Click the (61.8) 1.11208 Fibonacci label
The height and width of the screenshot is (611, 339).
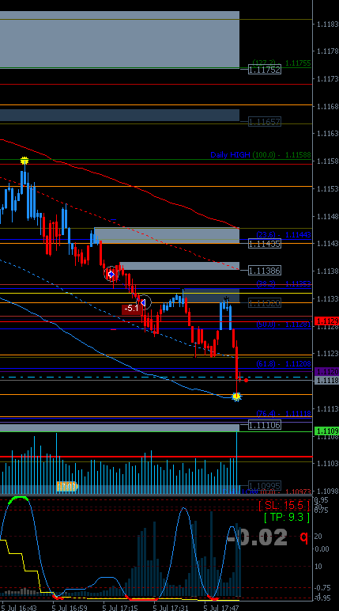(284, 364)
